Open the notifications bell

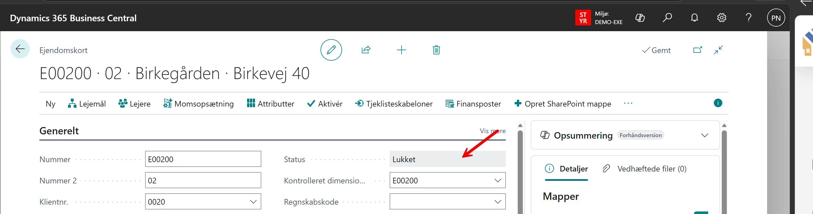point(694,18)
